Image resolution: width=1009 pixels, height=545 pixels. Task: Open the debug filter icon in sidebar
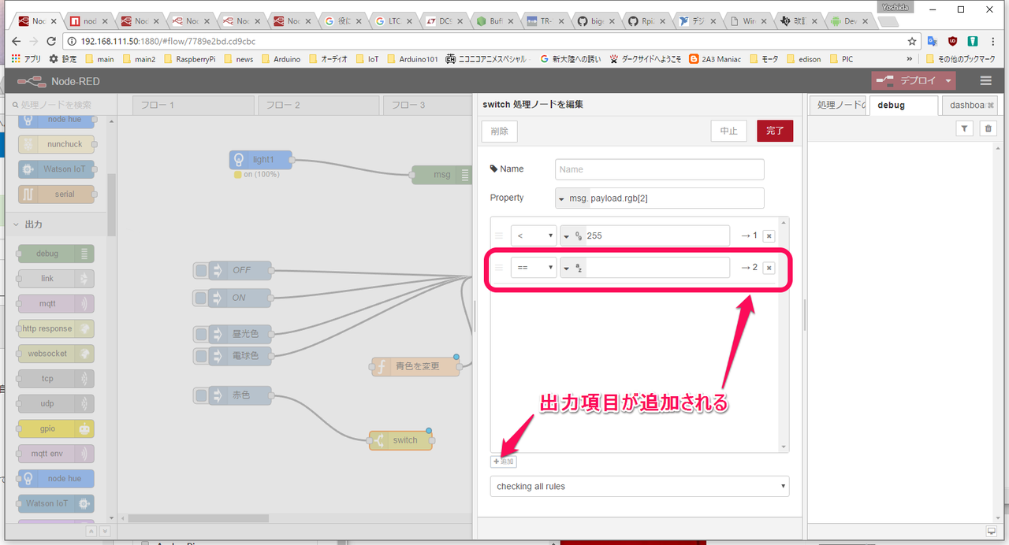[964, 128]
